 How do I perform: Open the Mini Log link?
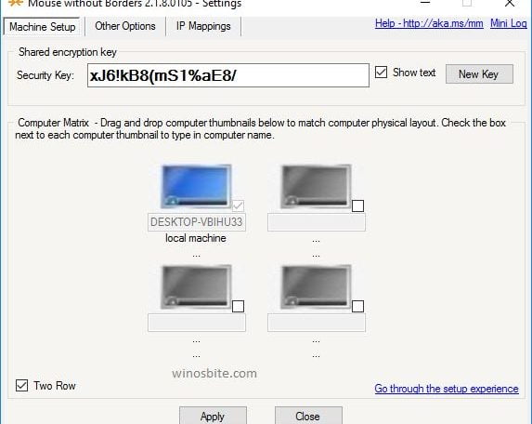(x=508, y=23)
